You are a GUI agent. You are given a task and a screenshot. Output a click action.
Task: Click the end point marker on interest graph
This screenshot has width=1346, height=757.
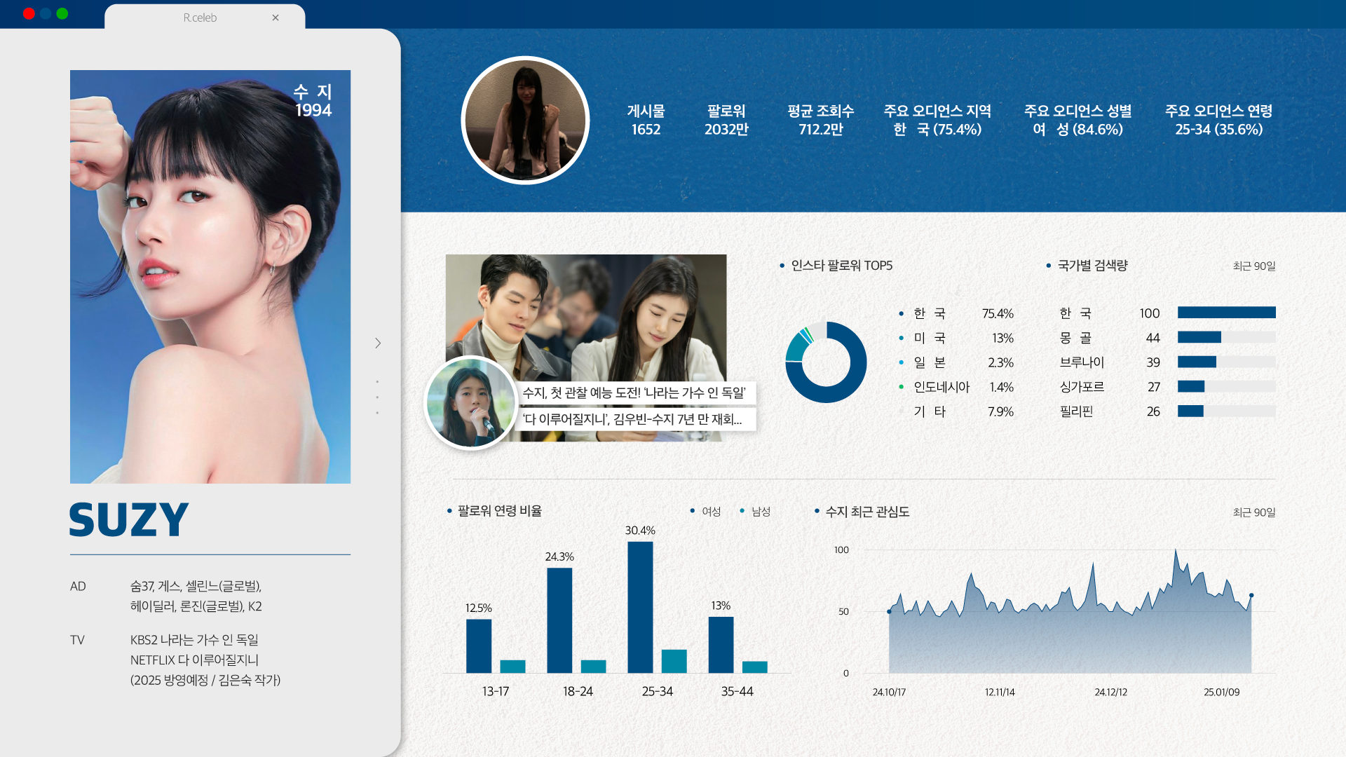(x=1251, y=595)
